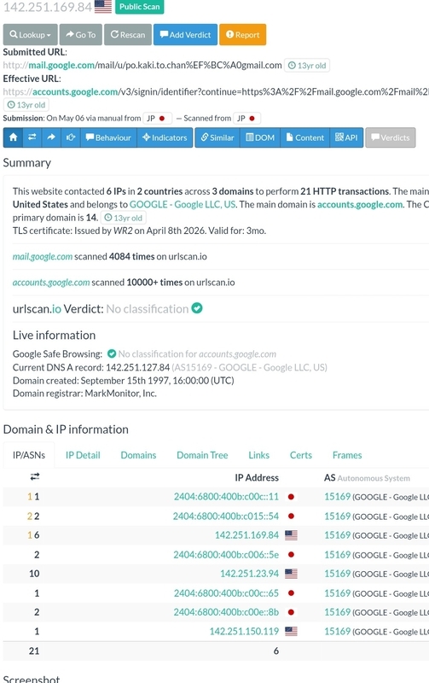The image size is (429, 683).
Task: Open AS 15169 in 142.251.150.119 row
Action: 337,631
